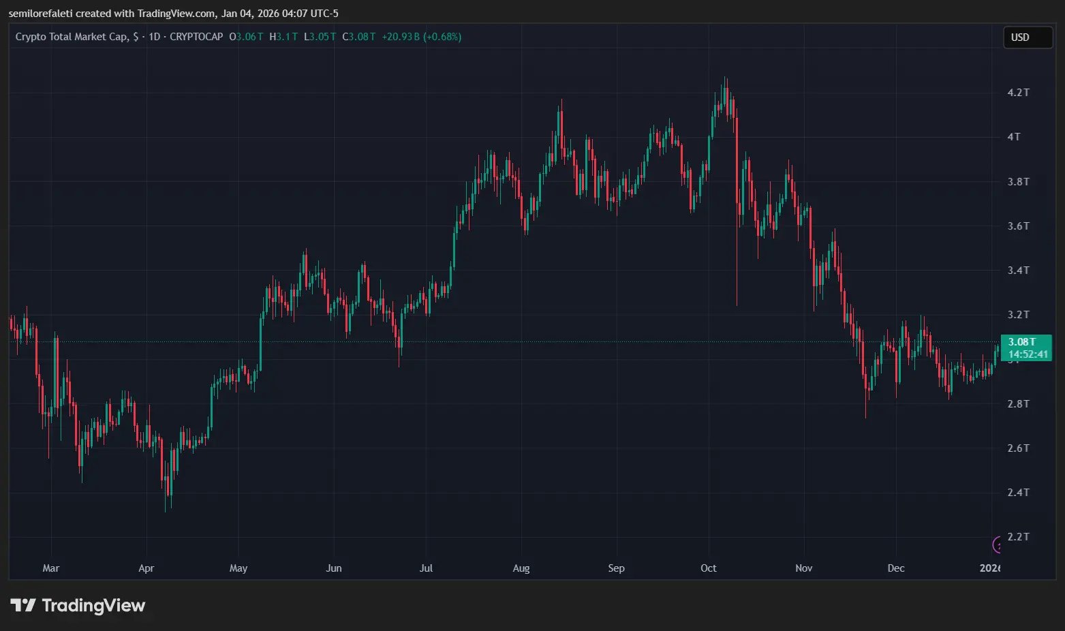Click the Dec label on time axis

896,568
